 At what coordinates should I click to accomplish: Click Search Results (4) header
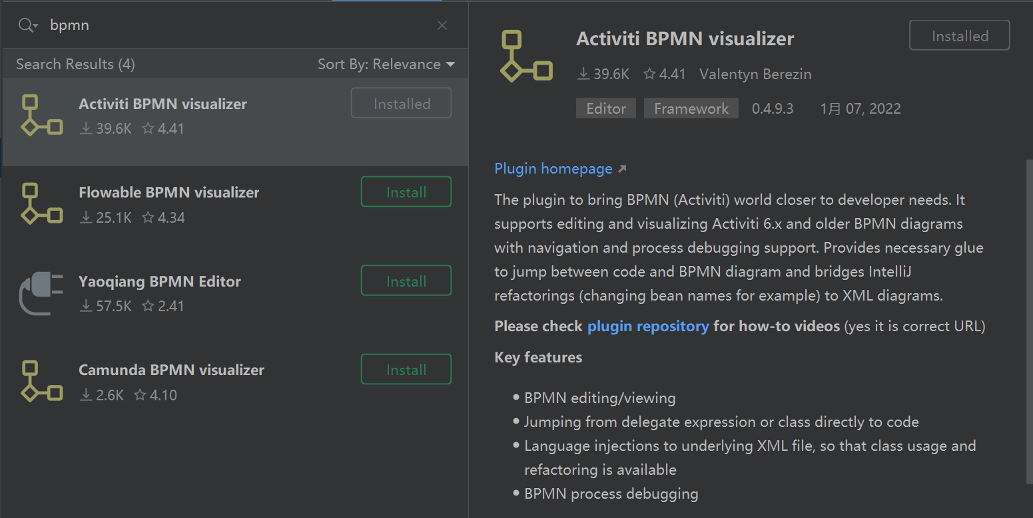75,65
